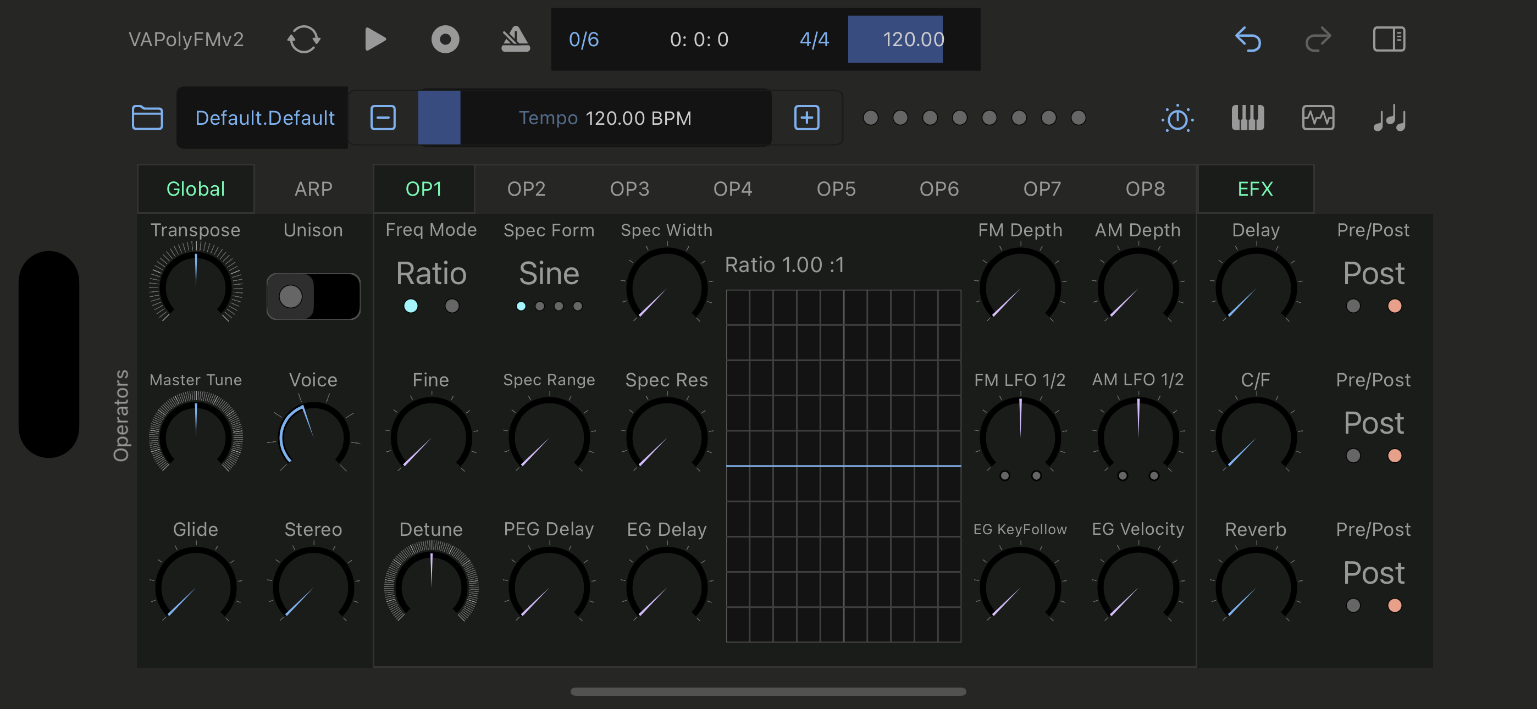
Task: Open the preset folder browser
Action: [147, 118]
